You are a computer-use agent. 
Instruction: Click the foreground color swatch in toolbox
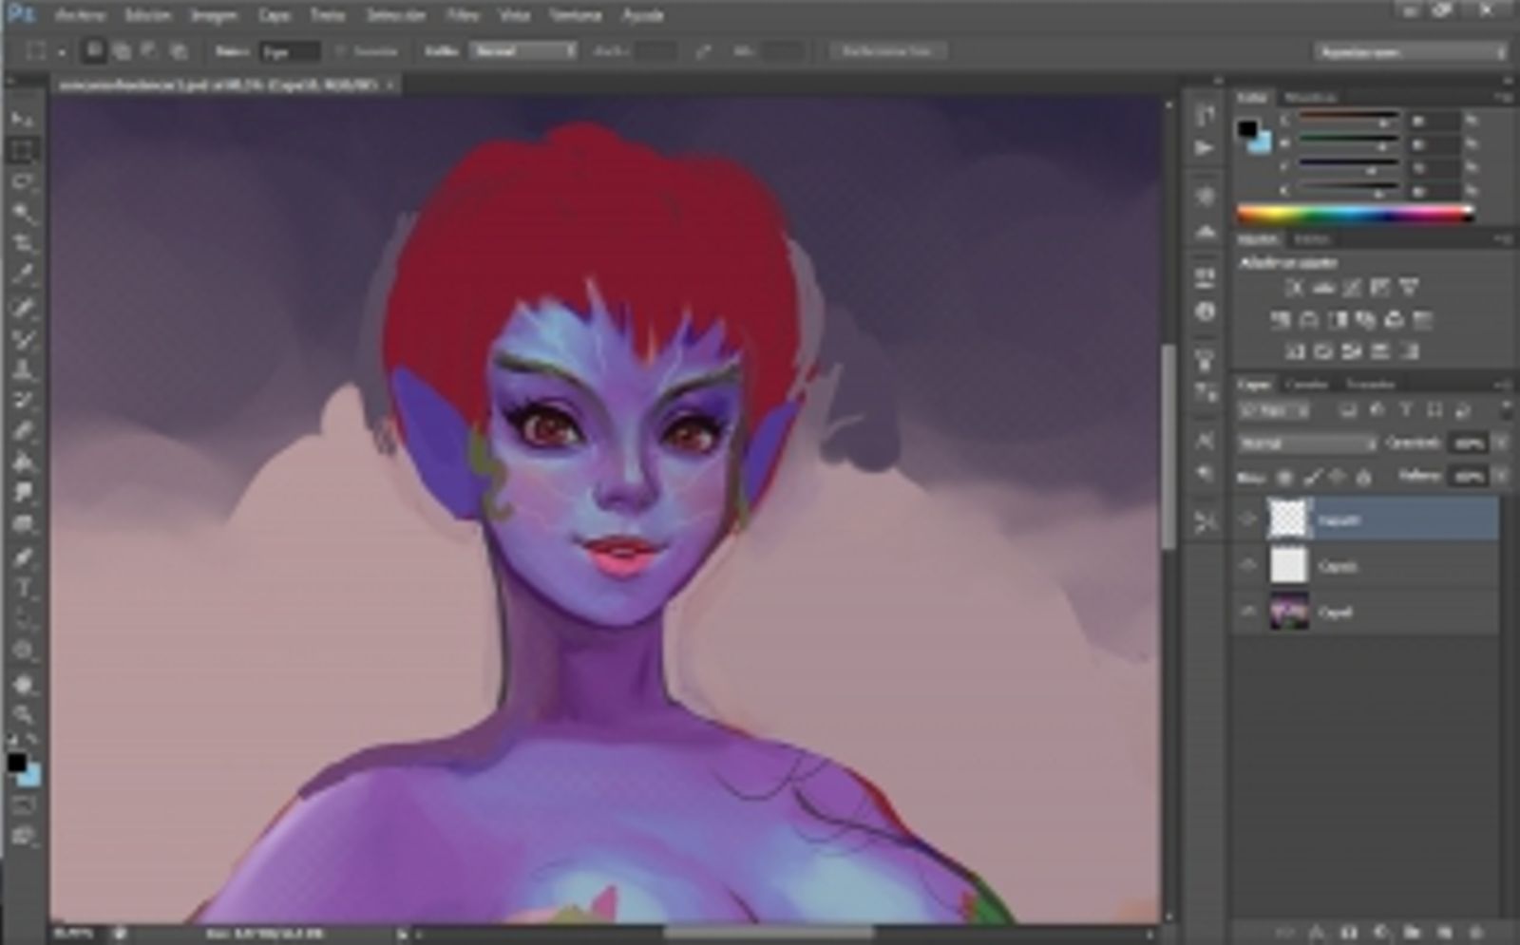pyautogui.click(x=16, y=763)
